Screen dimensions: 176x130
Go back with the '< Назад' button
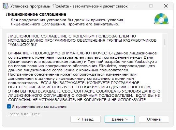85,119
